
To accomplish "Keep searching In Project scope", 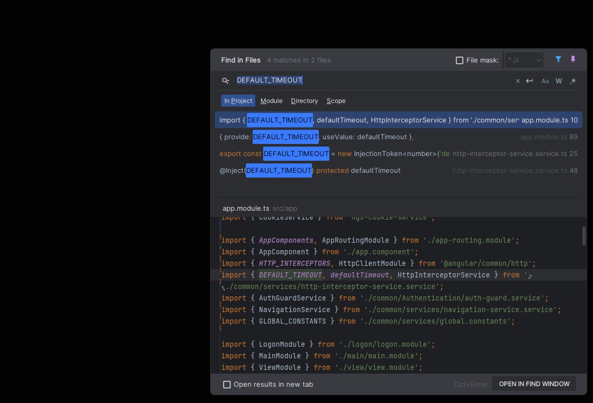I will pyautogui.click(x=238, y=100).
